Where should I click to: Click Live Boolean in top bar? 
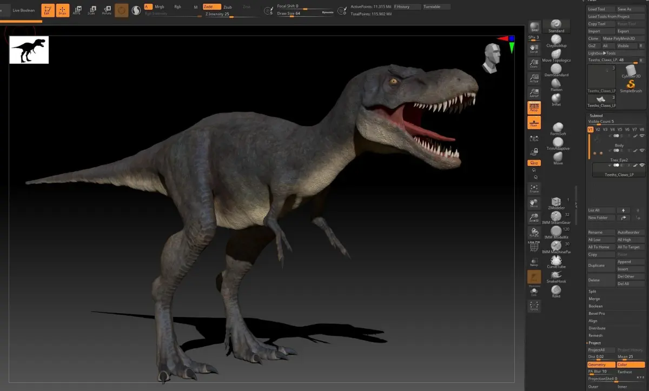[x=24, y=10]
